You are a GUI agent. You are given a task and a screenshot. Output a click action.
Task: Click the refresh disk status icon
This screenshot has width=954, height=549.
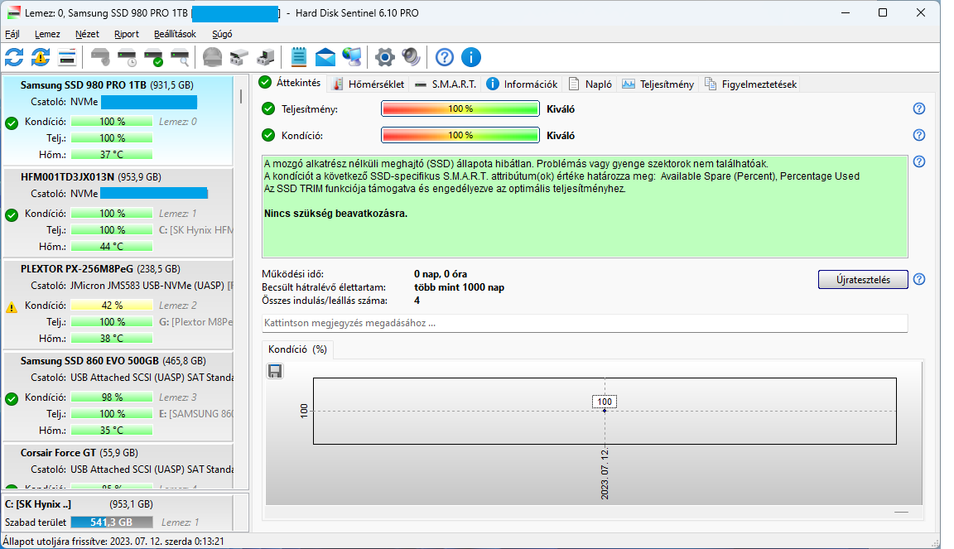point(14,57)
